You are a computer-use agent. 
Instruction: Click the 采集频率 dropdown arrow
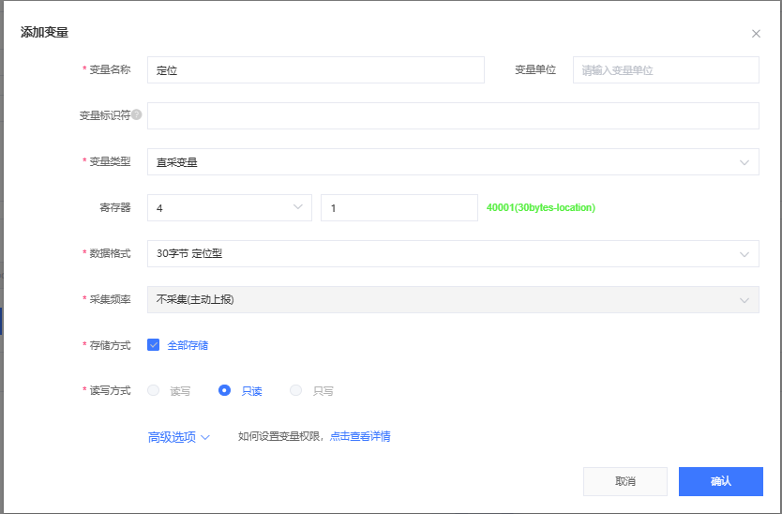pyautogui.click(x=744, y=300)
